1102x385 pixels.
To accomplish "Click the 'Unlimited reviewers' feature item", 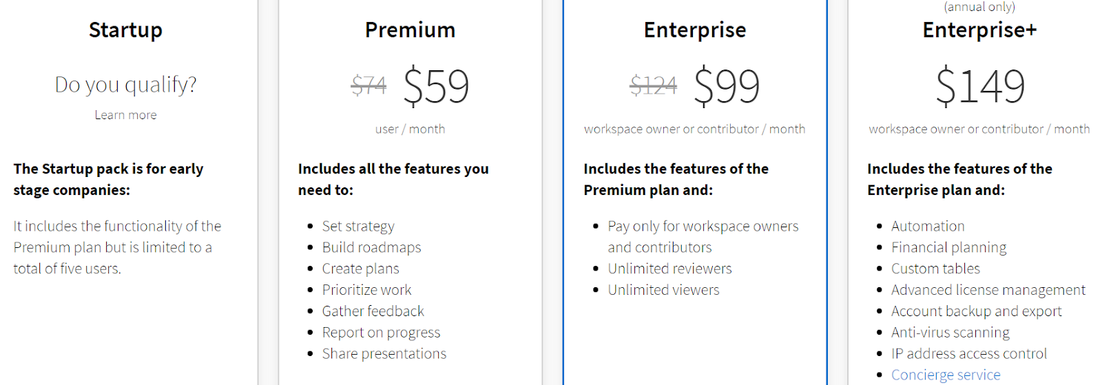I will (669, 269).
